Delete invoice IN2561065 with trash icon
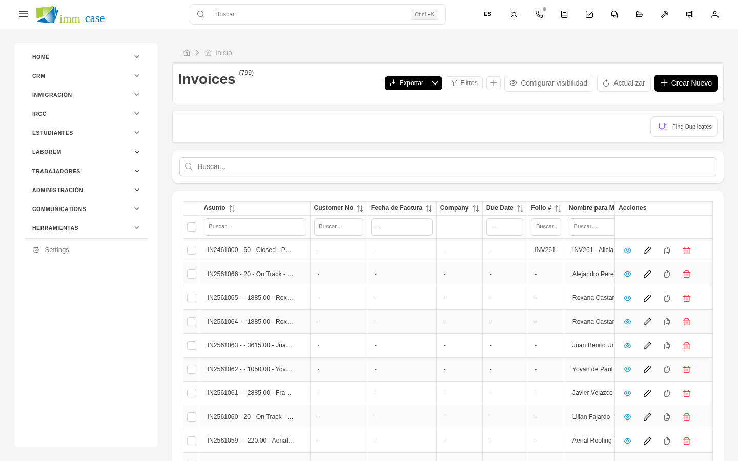 coord(687,298)
